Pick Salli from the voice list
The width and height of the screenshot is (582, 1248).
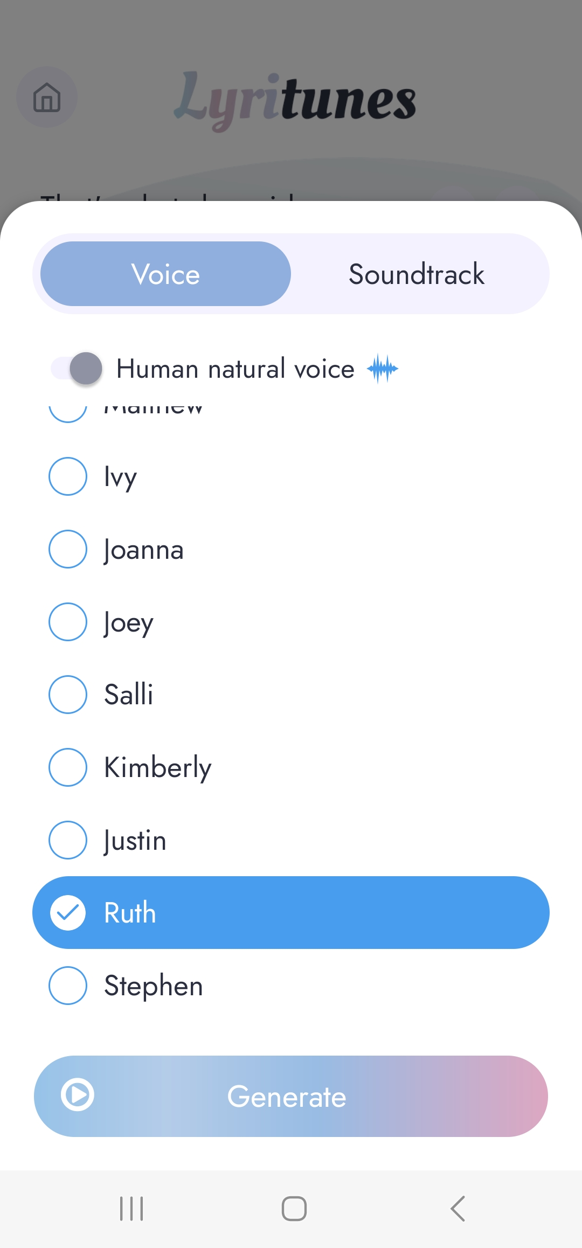coord(68,695)
